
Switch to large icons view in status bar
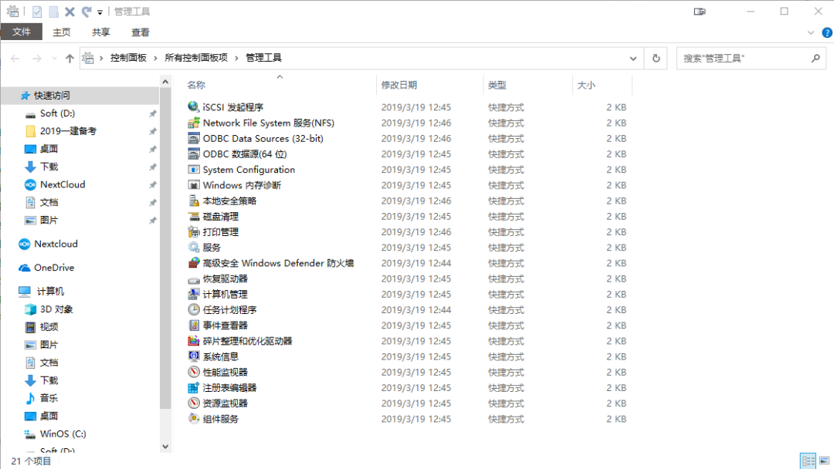tap(825, 461)
